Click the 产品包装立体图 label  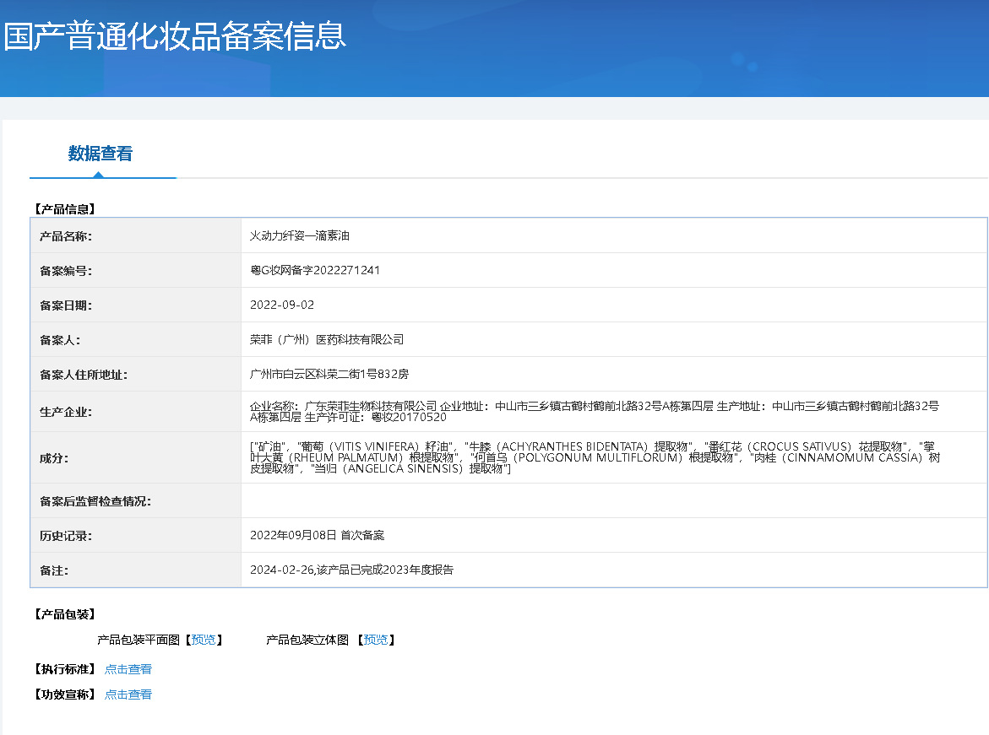[x=307, y=640]
